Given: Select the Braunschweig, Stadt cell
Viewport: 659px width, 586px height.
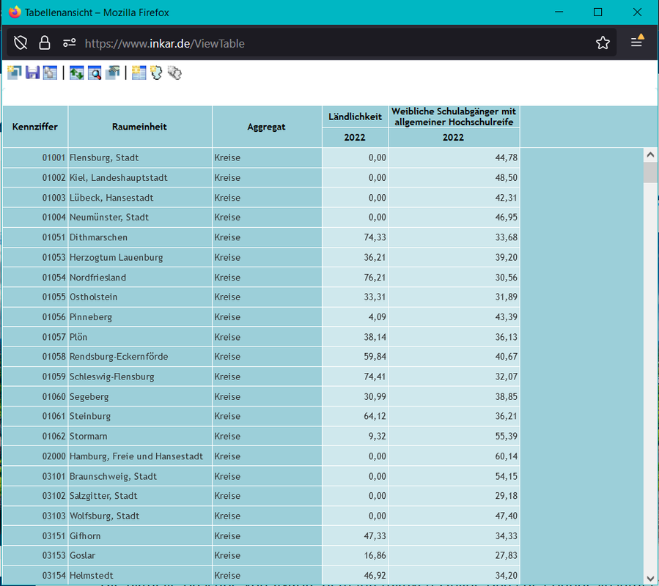Looking at the screenshot, I should pos(140,476).
